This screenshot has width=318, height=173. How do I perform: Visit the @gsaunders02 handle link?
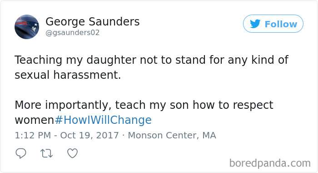click(73, 32)
